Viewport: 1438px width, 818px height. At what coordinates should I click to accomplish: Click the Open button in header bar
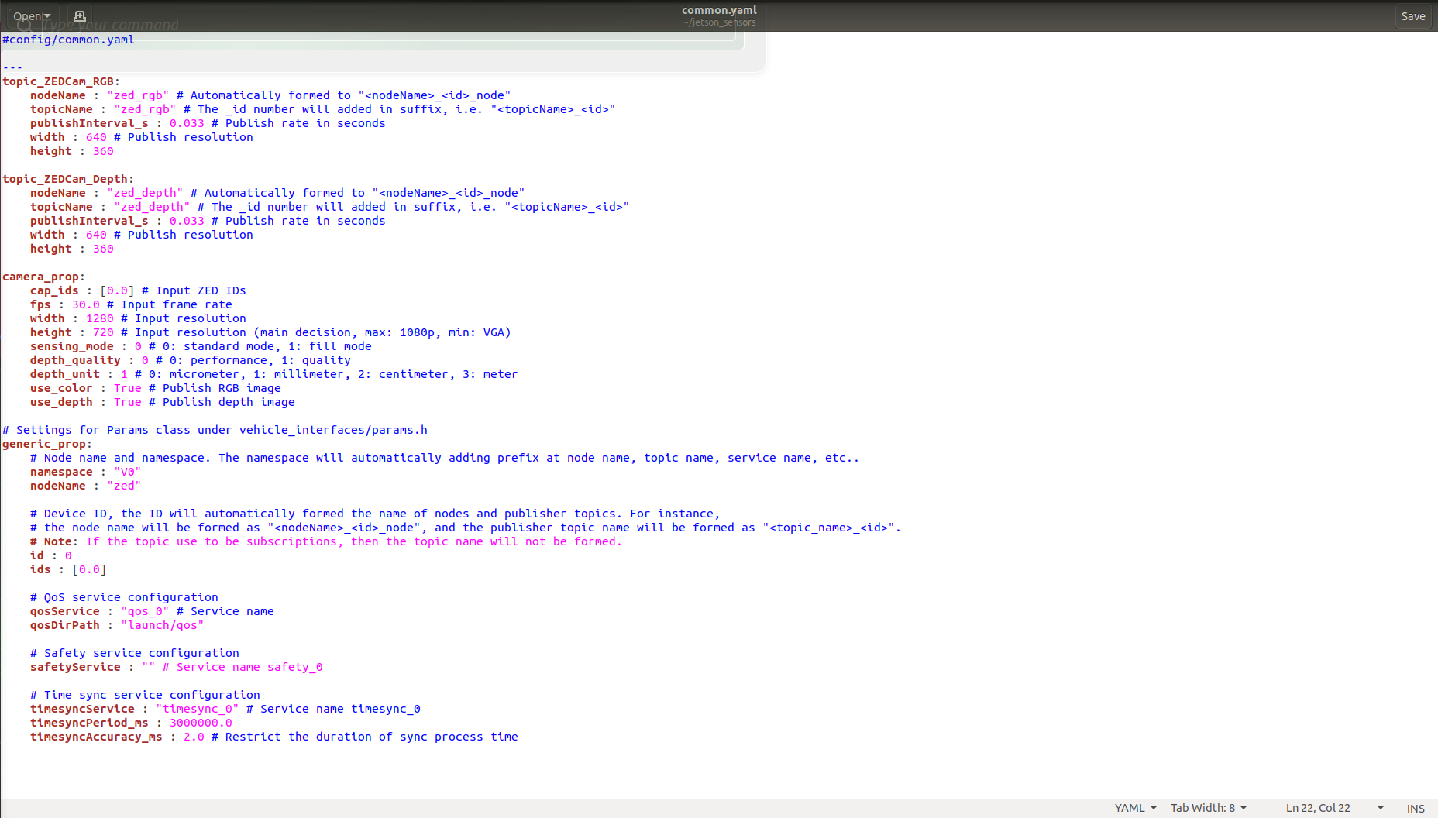point(32,16)
